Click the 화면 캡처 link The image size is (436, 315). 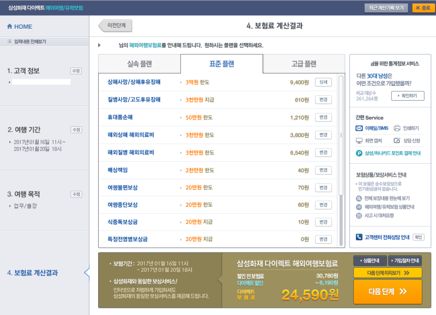[x=373, y=141]
